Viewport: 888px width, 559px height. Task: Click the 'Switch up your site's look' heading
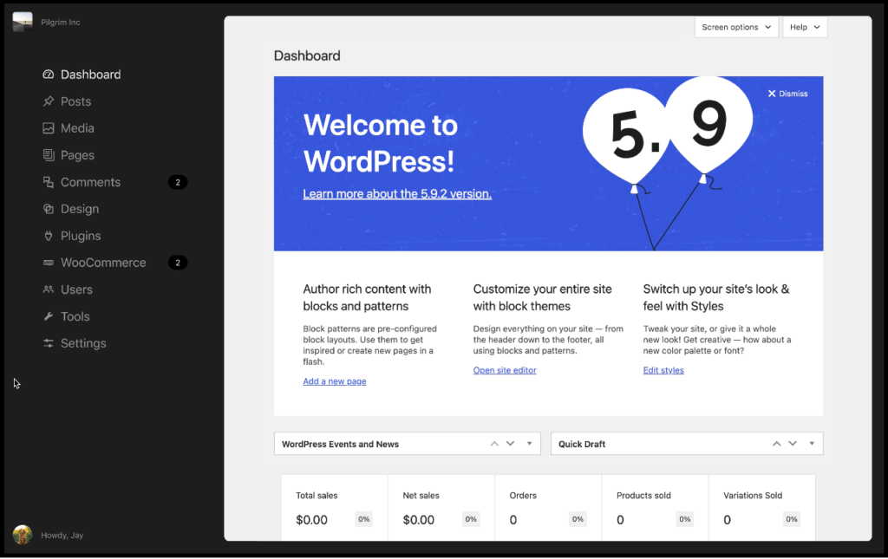pyautogui.click(x=715, y=297)
